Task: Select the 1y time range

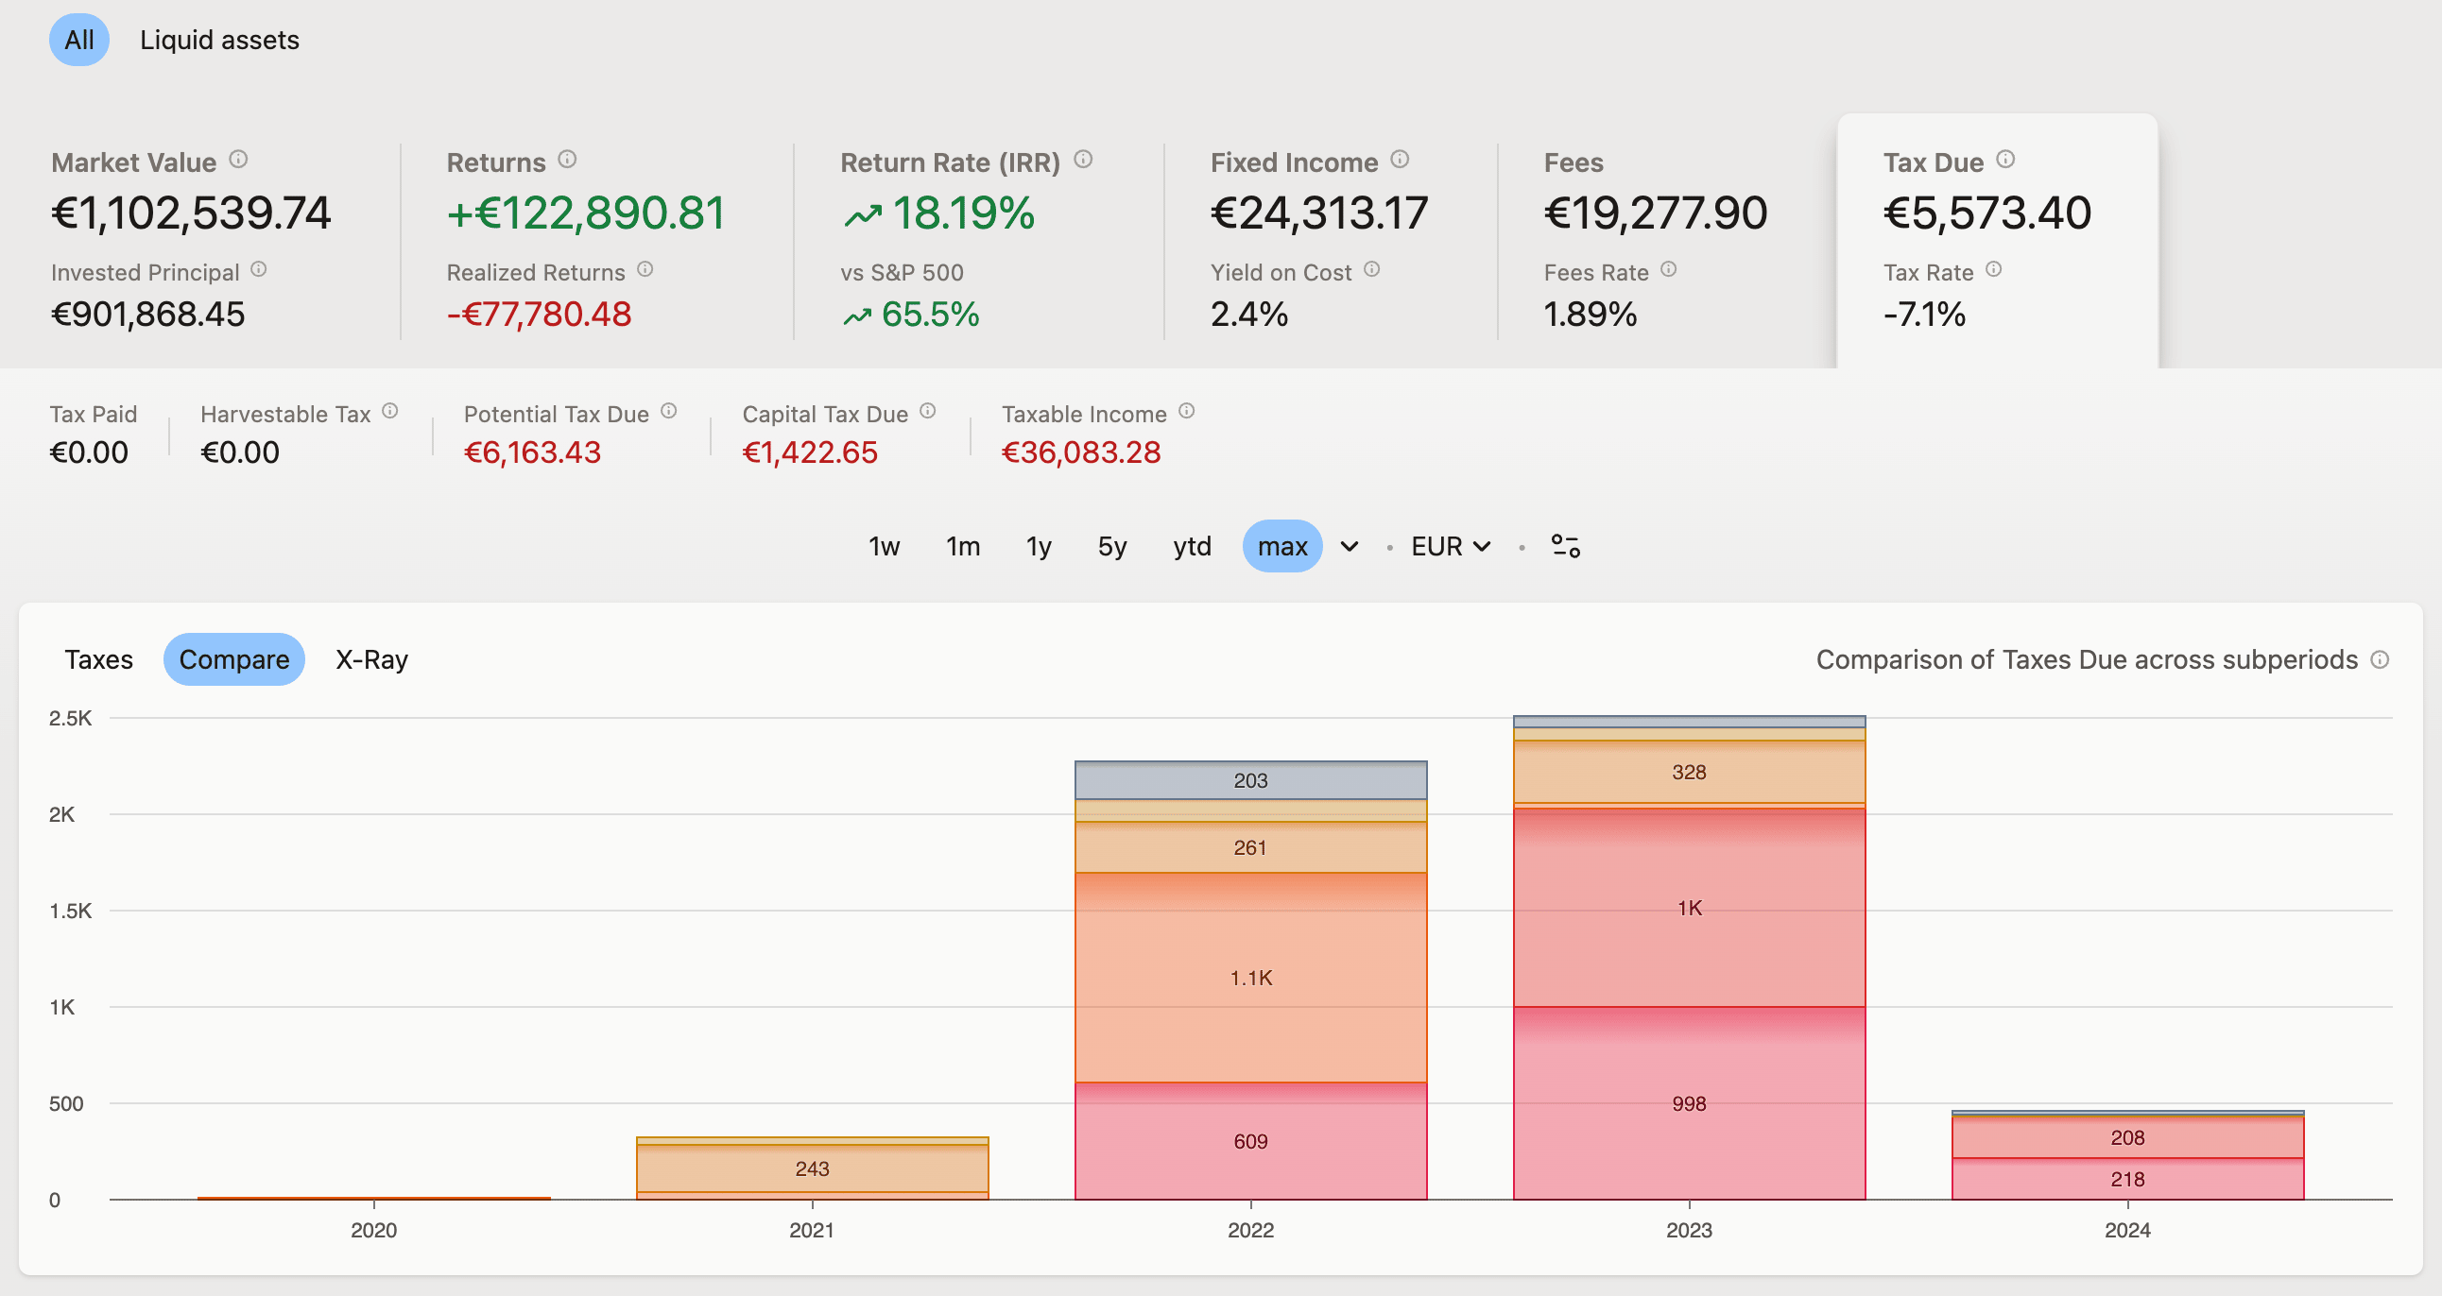Action: [1039, 547]
